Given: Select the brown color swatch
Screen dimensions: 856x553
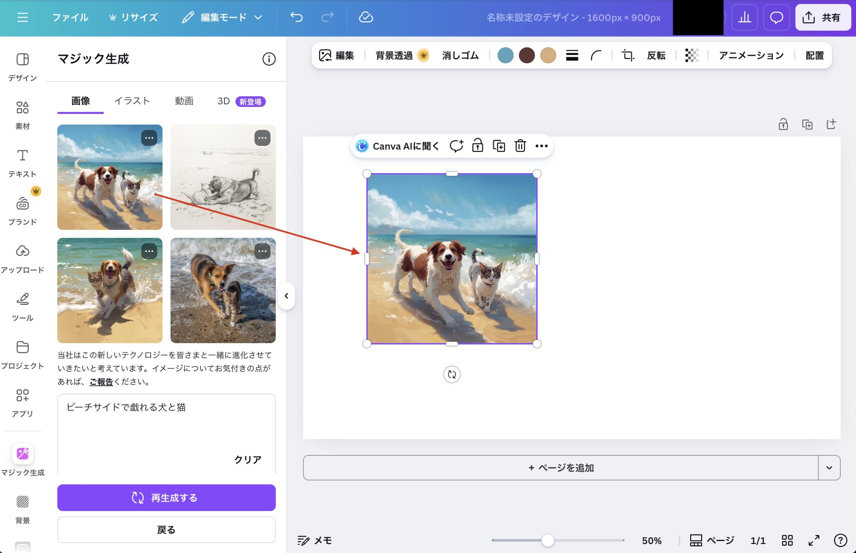Looking at the screenshot, I should point(526,56).
